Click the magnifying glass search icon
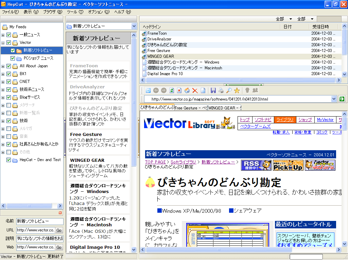The height and width of the screenshot is (261, 348). coord(229,90)
